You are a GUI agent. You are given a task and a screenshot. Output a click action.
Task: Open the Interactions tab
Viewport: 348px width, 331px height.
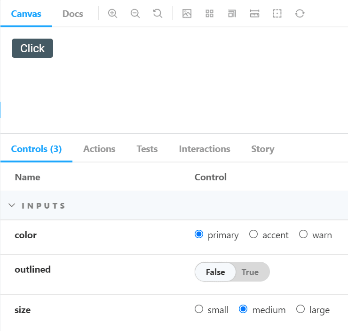coord(205,149)
